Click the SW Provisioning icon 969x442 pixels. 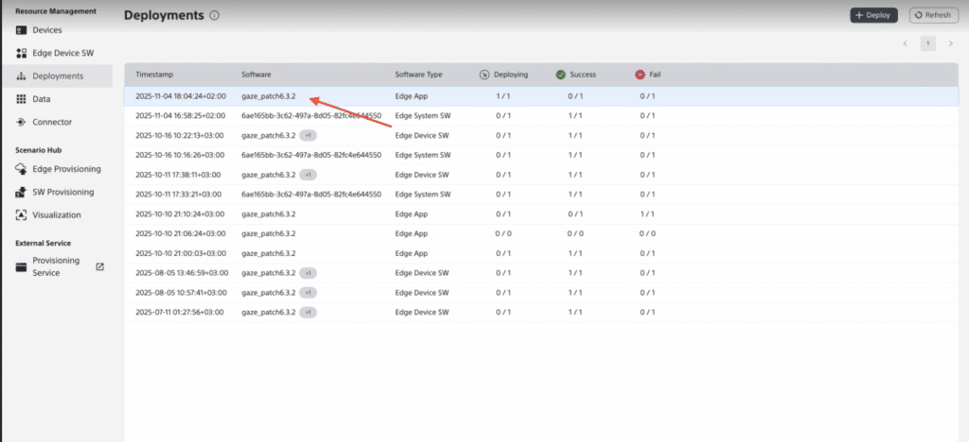click(x=22, y=192)
